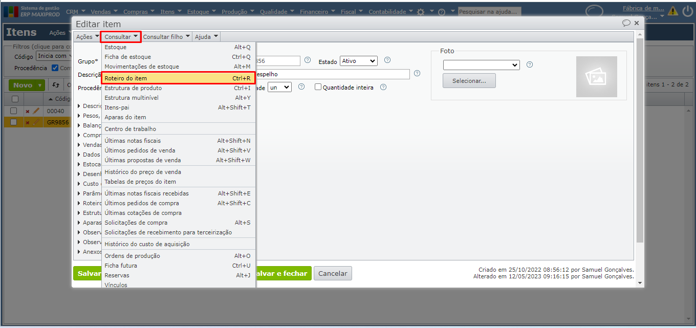Click the refresh icon beside Novo button
The height and width of the screenshot is (328, 696).
(x=56, y=85)
